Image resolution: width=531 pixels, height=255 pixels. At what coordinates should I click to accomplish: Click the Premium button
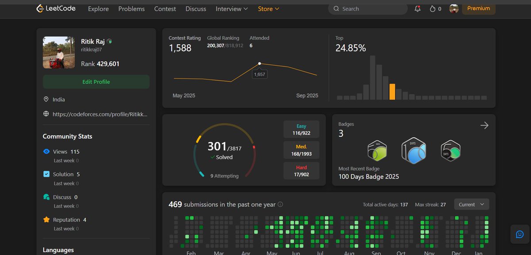[x=479, y=8]
